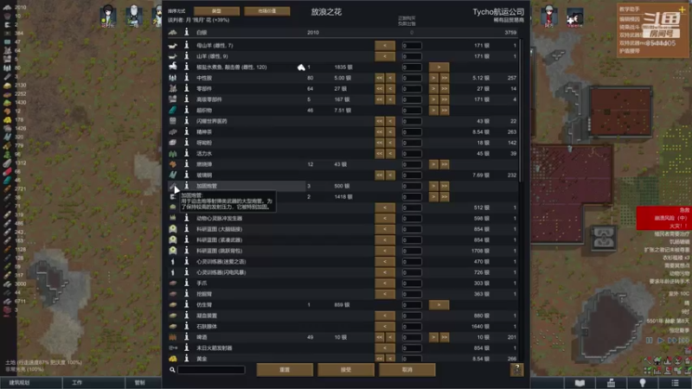This screenshot has height=389, width=692.
Task: Sell all 加固炮管 with double-right arrow
Action: tap(445, 186)
